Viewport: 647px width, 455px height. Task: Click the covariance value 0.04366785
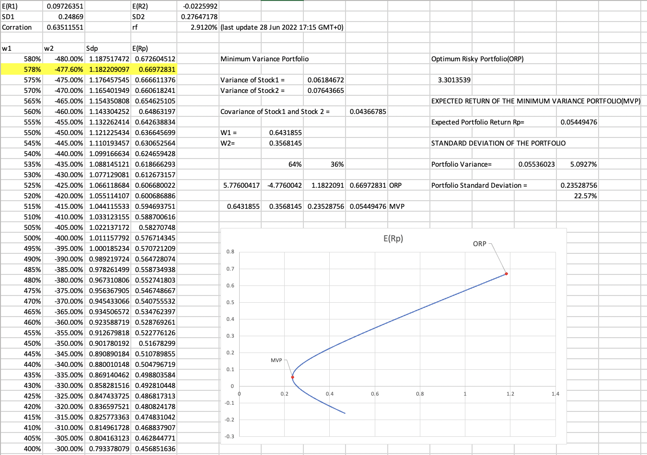pyautogui.click(x=367, y=112)
